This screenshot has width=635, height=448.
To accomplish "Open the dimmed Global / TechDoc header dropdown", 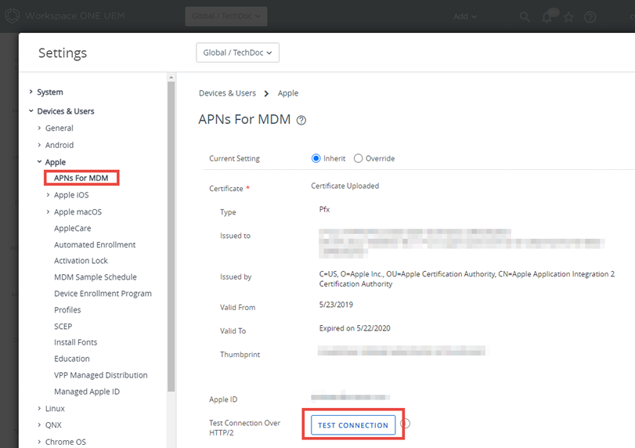I will [x=226, y=16].
